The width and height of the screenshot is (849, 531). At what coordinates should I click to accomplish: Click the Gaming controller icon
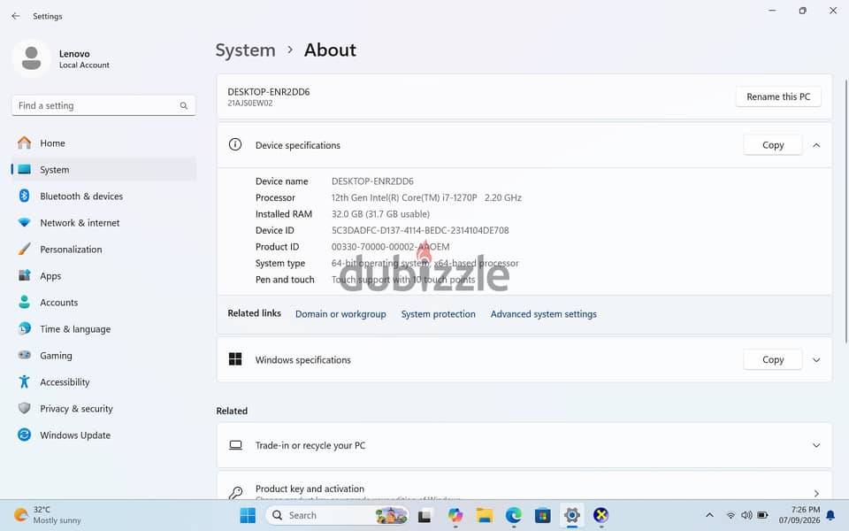(x=25, y=355)
